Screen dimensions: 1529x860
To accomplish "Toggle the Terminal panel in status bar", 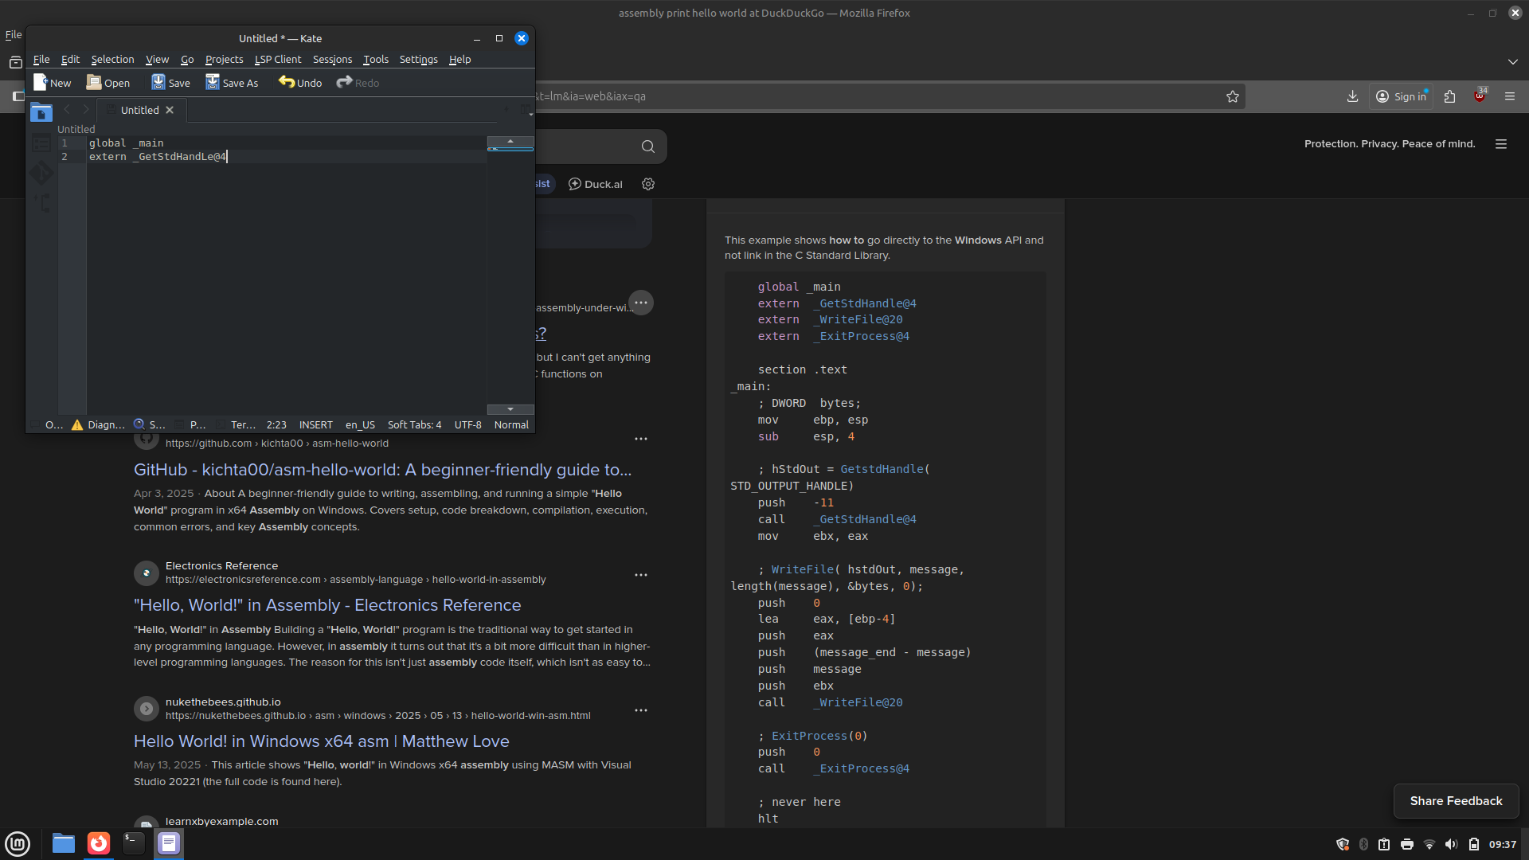I will tap(236, 425).
